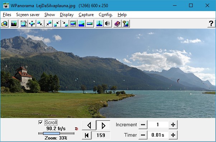Open the Files menu
The height and width of the screenshot is (142, 216).
(7, 15)
